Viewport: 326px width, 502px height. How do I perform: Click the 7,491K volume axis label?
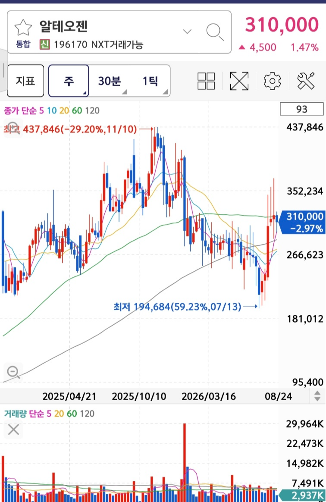307,483
